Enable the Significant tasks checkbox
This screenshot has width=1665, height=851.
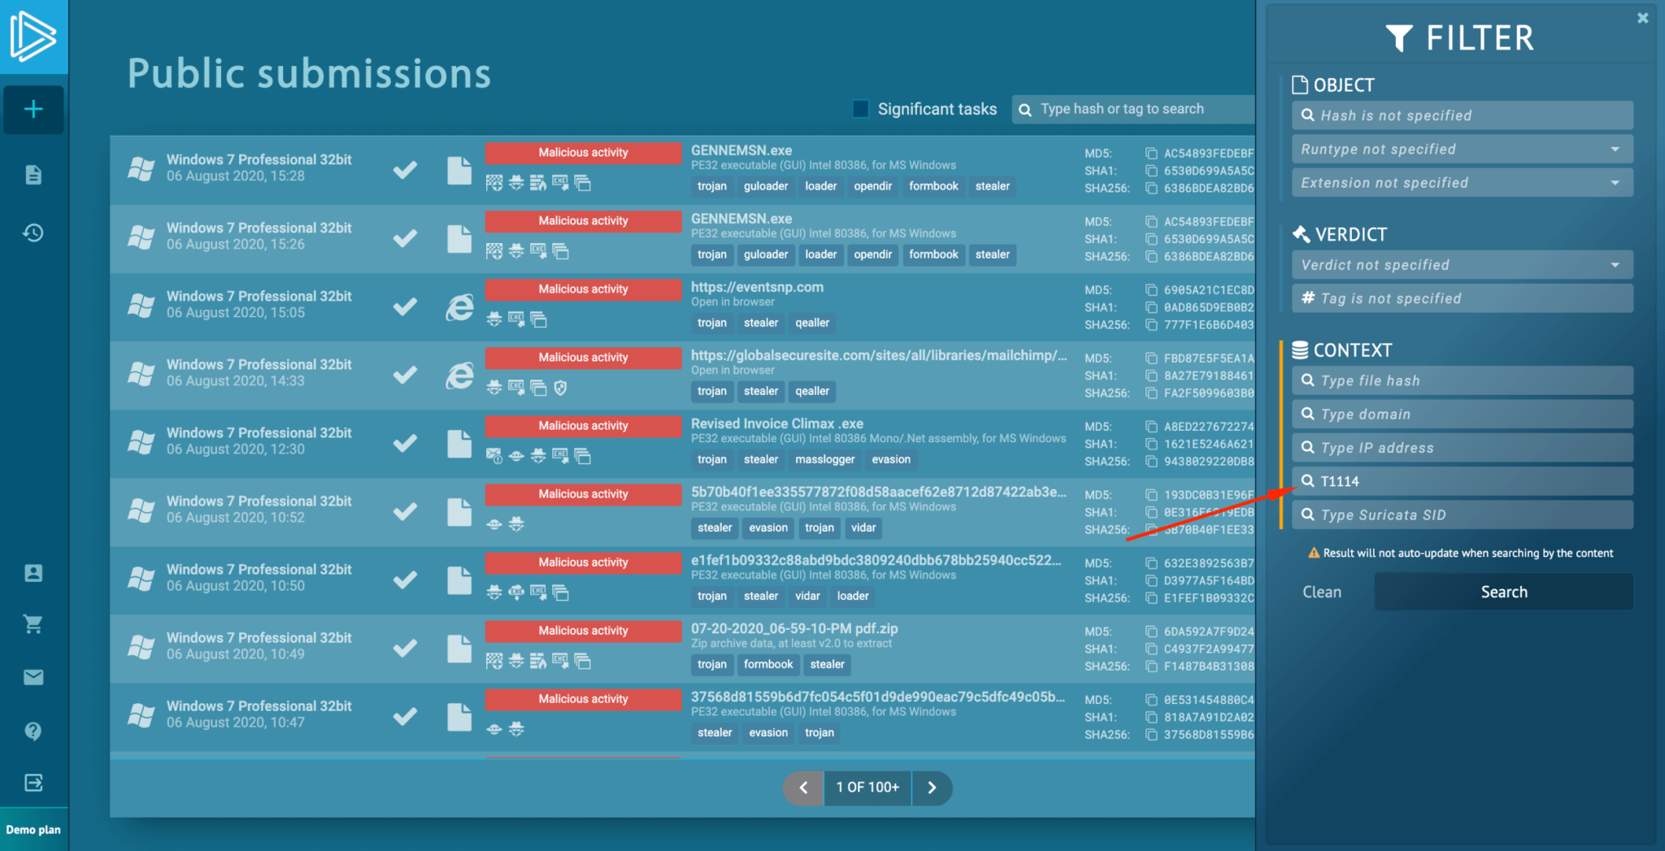pyautogui.click(x=860, y=108)
